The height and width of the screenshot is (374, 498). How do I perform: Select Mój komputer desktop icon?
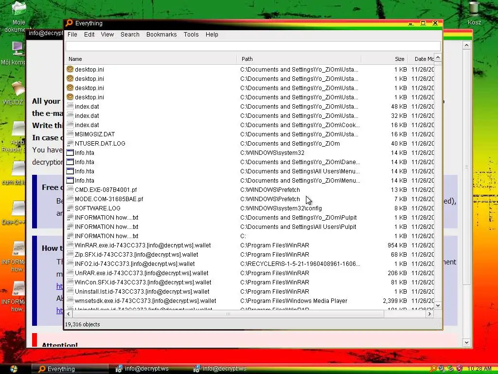click(13, 54)
